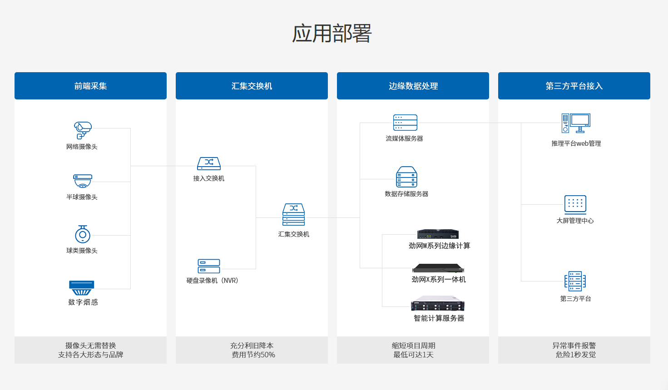Select the aggregation switch stack icon

point(294,215)
